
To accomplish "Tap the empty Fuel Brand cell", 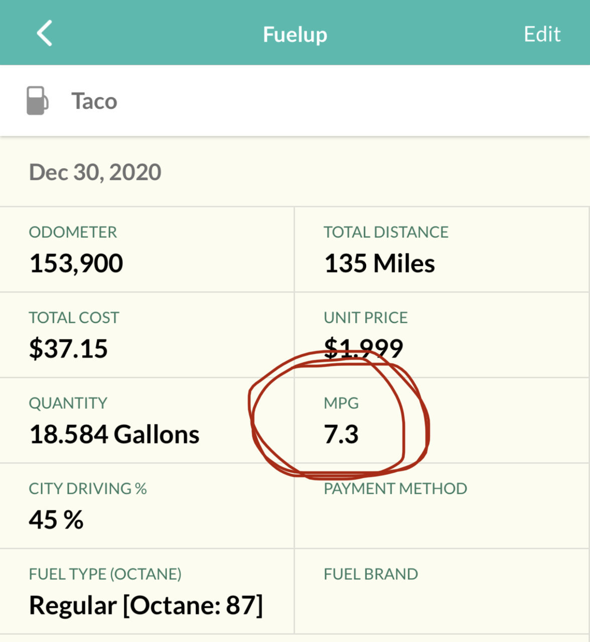I will [x=441, y=591].
